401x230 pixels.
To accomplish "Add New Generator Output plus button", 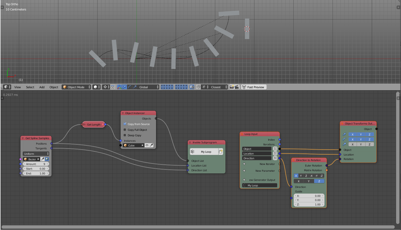I will (244, 180).
